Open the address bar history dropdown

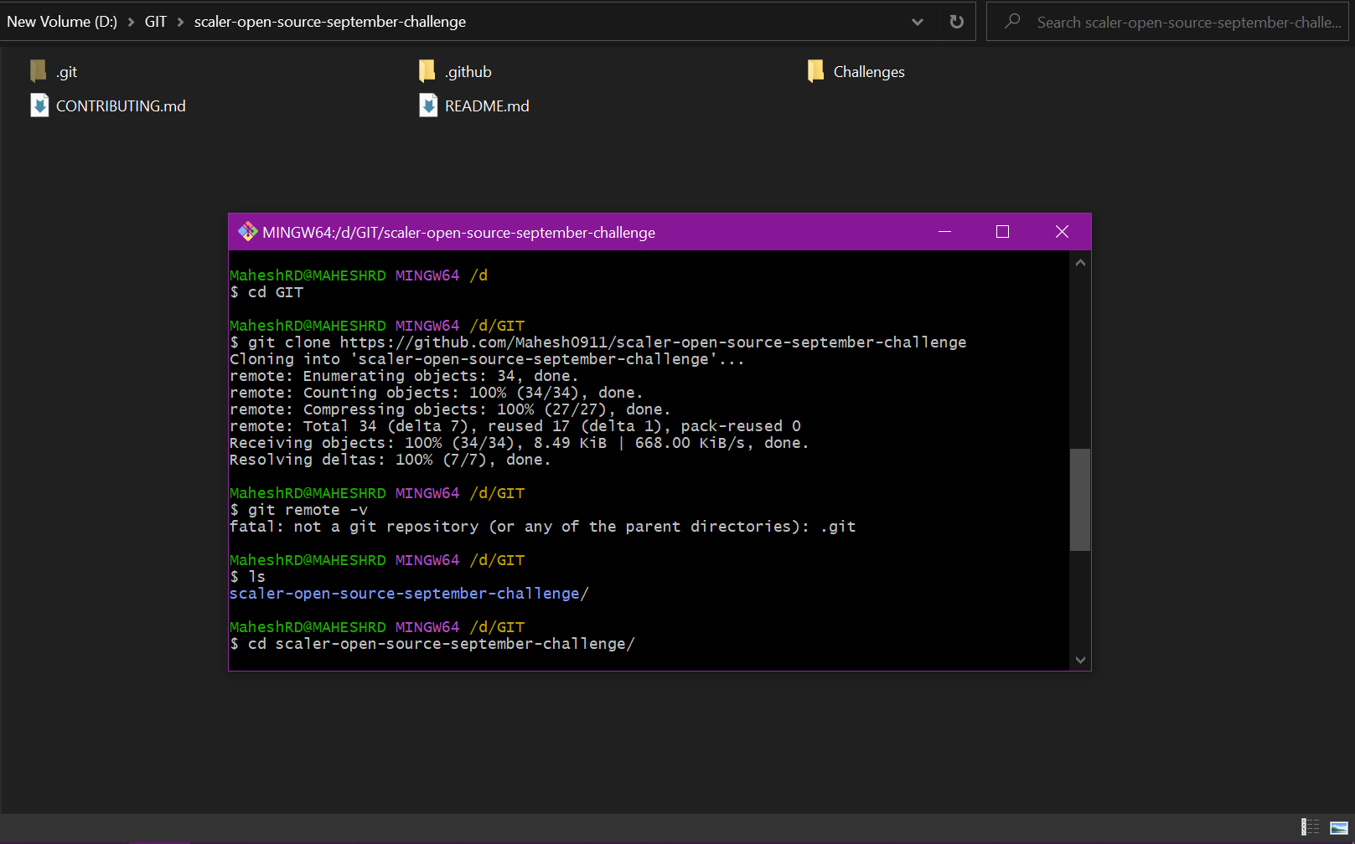917,22
